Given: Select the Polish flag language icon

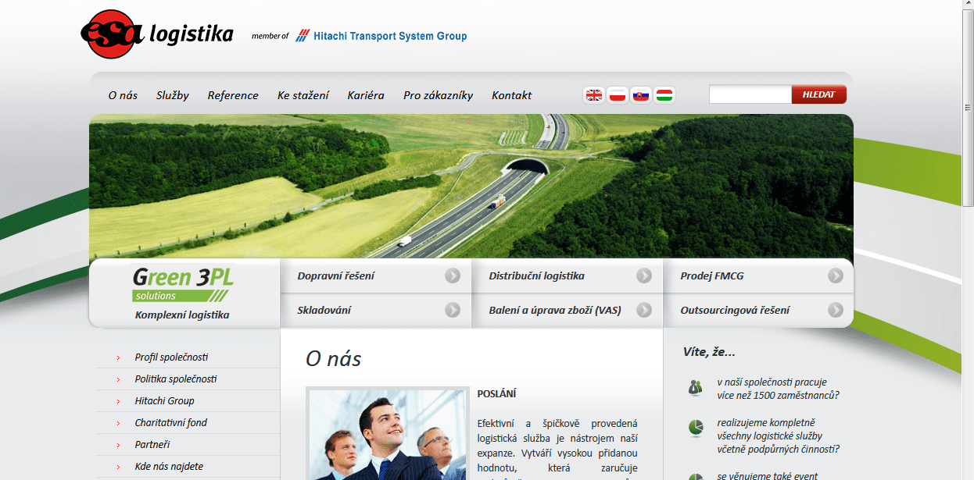Looking at the screenshot, I should pos(618,95).
